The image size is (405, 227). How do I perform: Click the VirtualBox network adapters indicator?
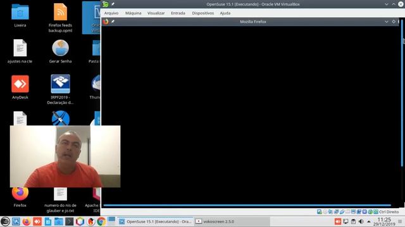tap(336, 212)
